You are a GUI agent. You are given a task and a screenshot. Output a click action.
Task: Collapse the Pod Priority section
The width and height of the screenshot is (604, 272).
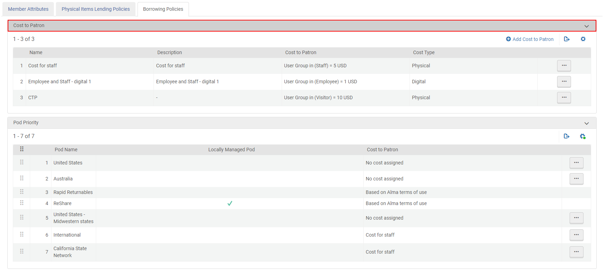pyautogui.click(x=586, y=123)
